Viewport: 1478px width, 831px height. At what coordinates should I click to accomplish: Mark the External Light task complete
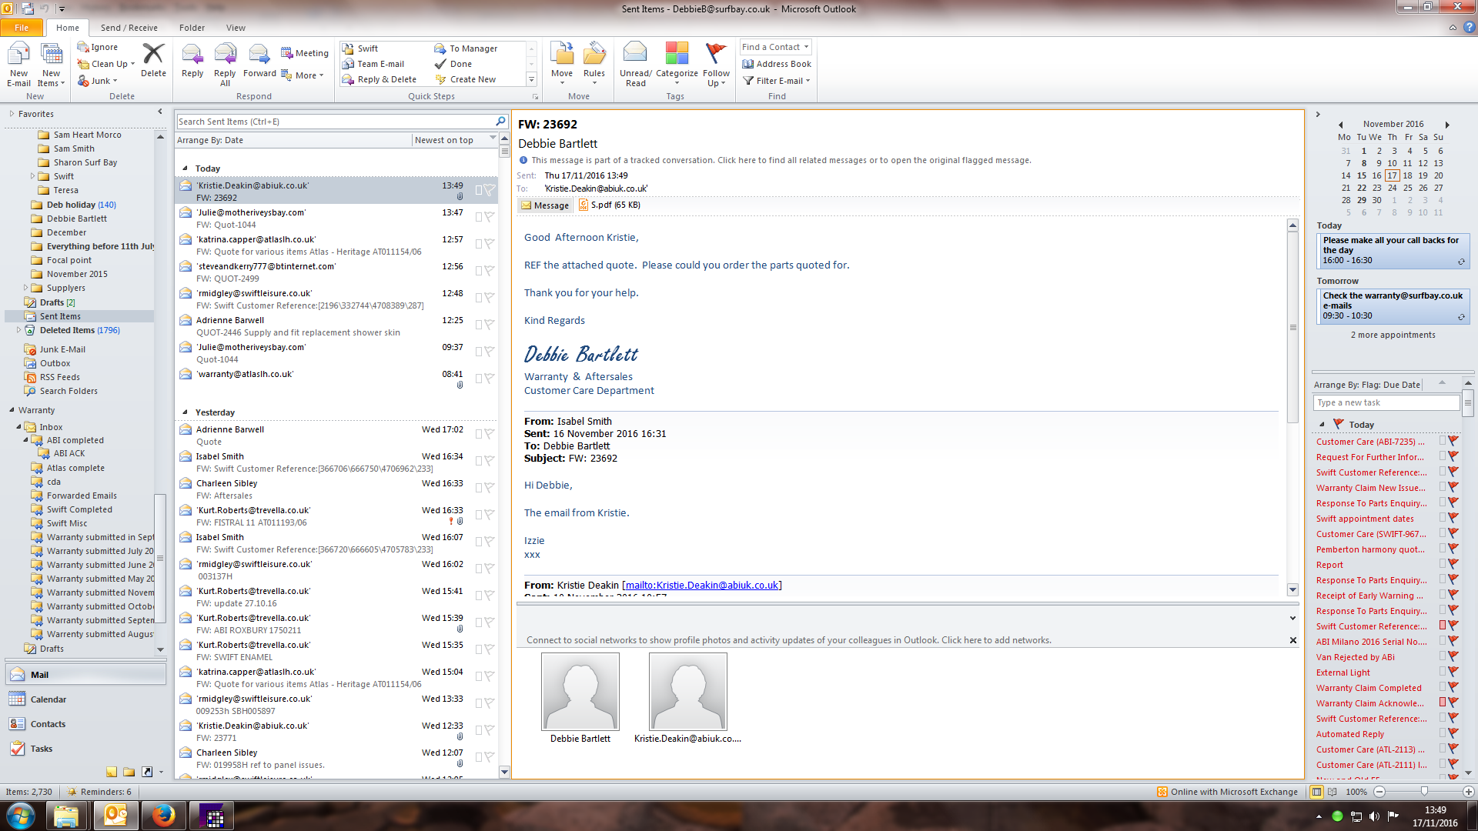click(x=1443, y=672)
